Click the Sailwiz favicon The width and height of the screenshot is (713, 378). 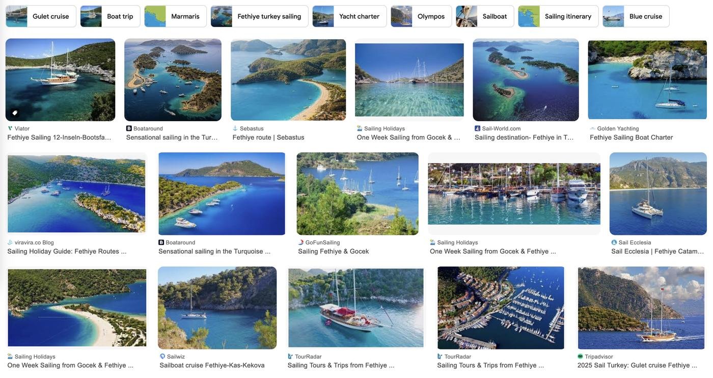[x=162, y=357]
